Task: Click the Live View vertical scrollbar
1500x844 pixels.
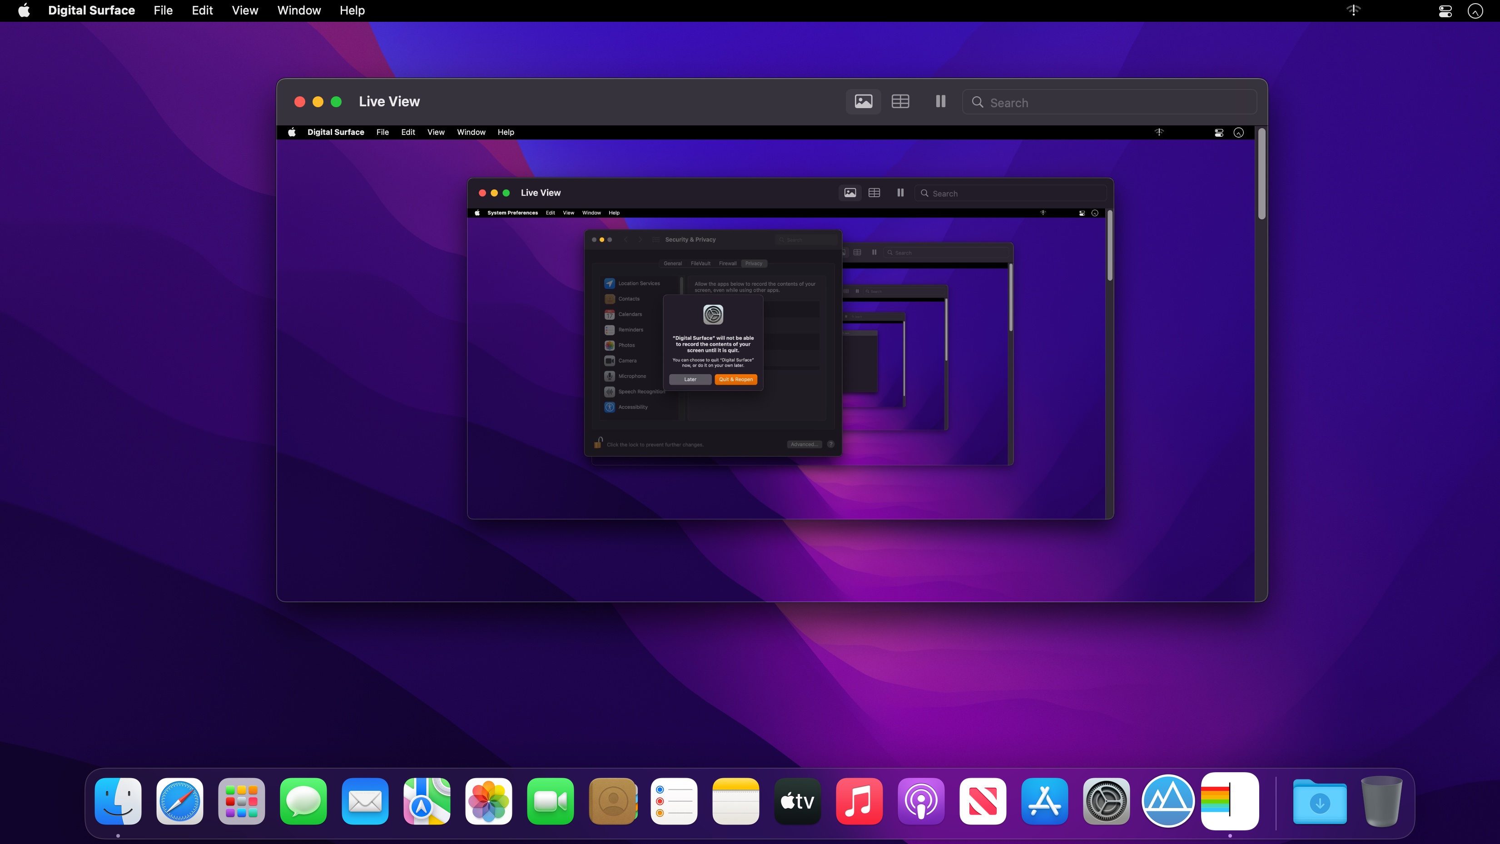Action: point(1261,175)
